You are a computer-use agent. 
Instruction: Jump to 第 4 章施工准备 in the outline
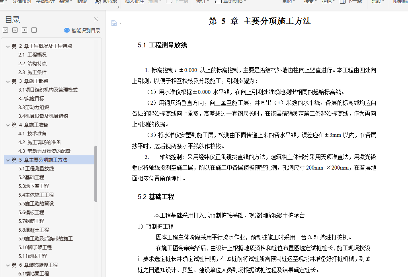point(30,125)
